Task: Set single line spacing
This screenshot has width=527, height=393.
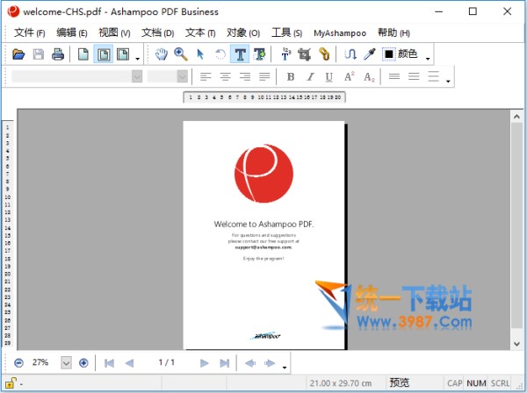Action: tap(394, 77)
